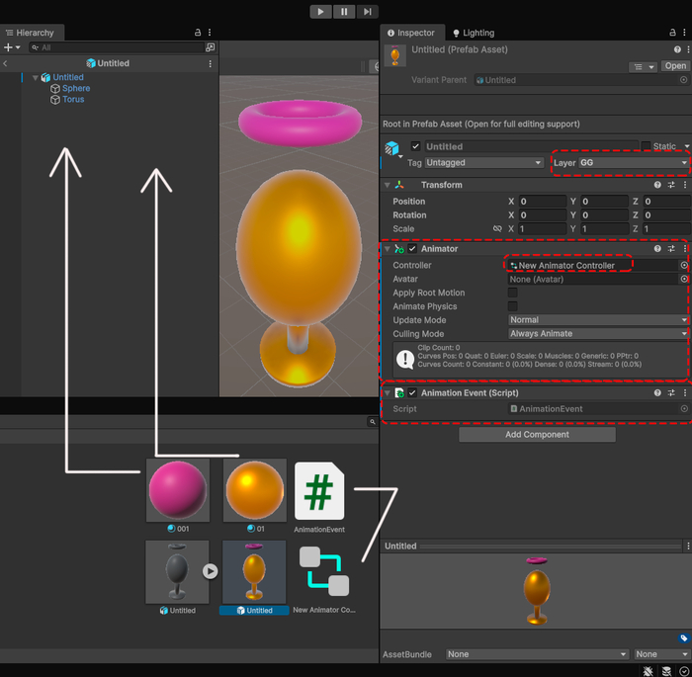Enable the Animate Physics checkbox
Screen dimensions: 692x677
512,306
